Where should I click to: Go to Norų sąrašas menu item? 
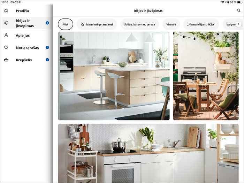pyautogui.click(x=27, y=48)
